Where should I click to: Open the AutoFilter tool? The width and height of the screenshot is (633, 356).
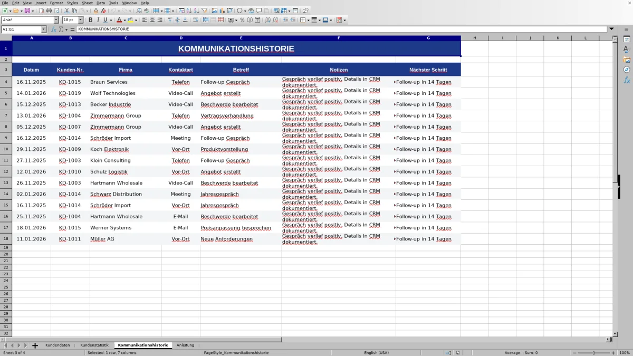click(x=204, y=10)
